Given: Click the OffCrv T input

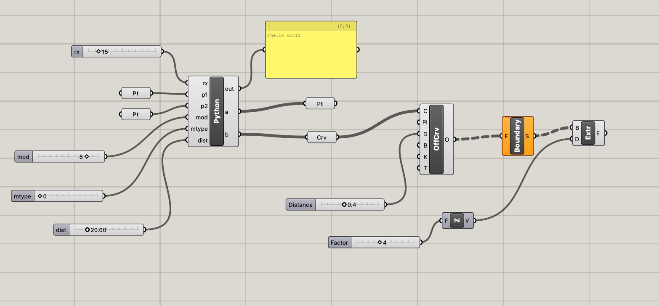Looking at the screenshot, I should (425, 168).
